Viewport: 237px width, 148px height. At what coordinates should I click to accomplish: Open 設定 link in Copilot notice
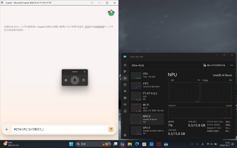(87, 27)
